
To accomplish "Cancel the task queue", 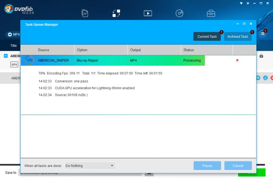I will [x=238, y=166].
